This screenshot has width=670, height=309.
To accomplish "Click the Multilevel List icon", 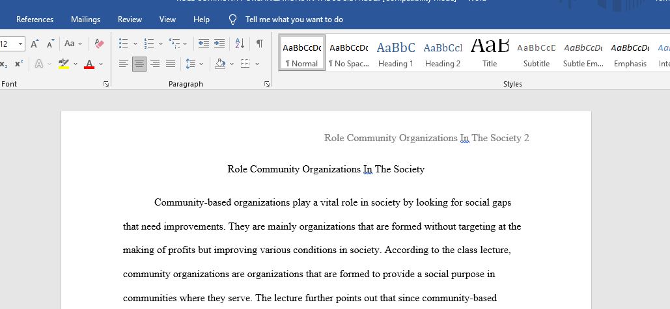I will (174, 44).
